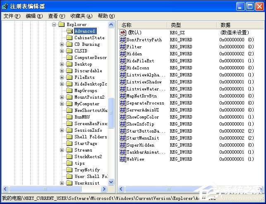Click the DWORD icon beside DontPrettyPath
Viewport: 266px width, 204px height.
point(123,40)
